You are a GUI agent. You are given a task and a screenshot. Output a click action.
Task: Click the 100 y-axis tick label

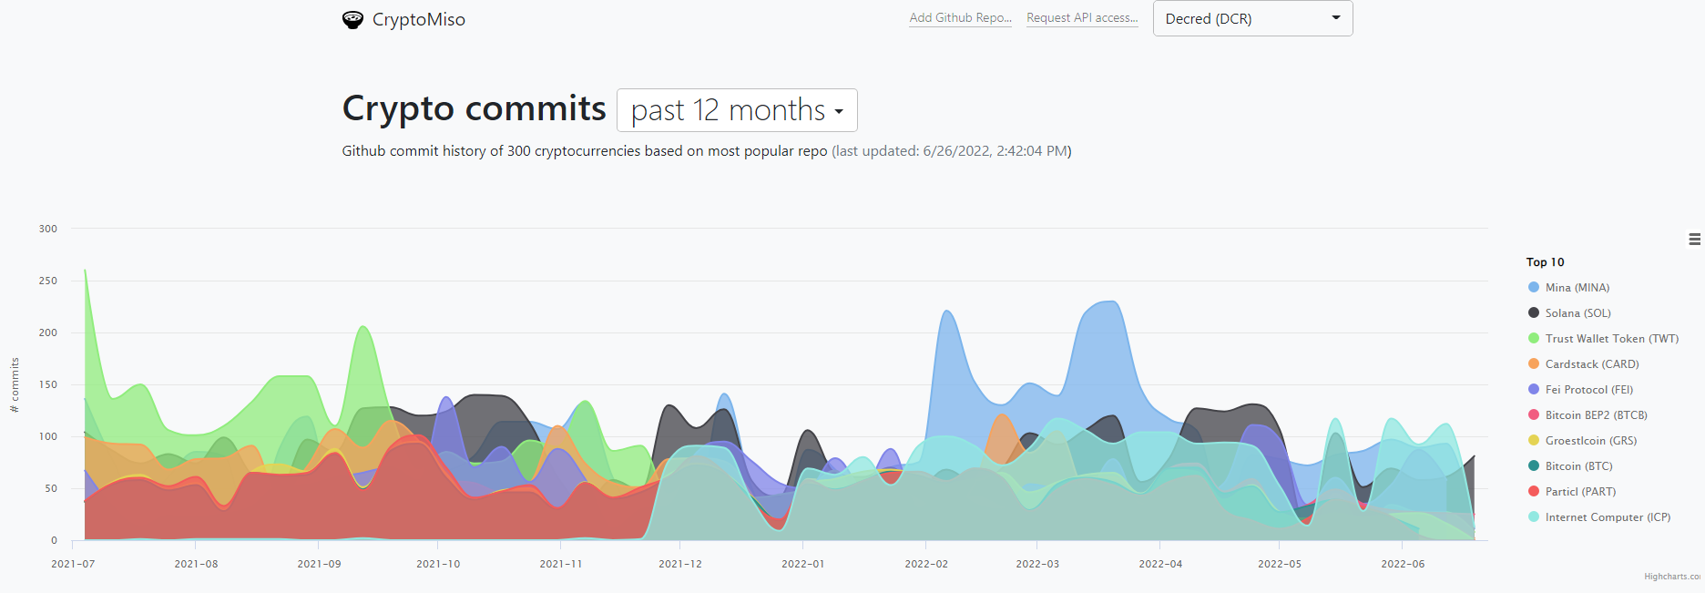(48, 436)
